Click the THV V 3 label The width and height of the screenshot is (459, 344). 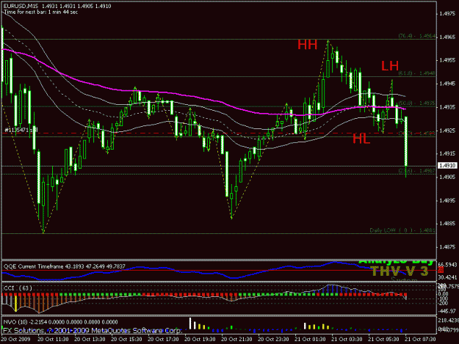(400, 271)
